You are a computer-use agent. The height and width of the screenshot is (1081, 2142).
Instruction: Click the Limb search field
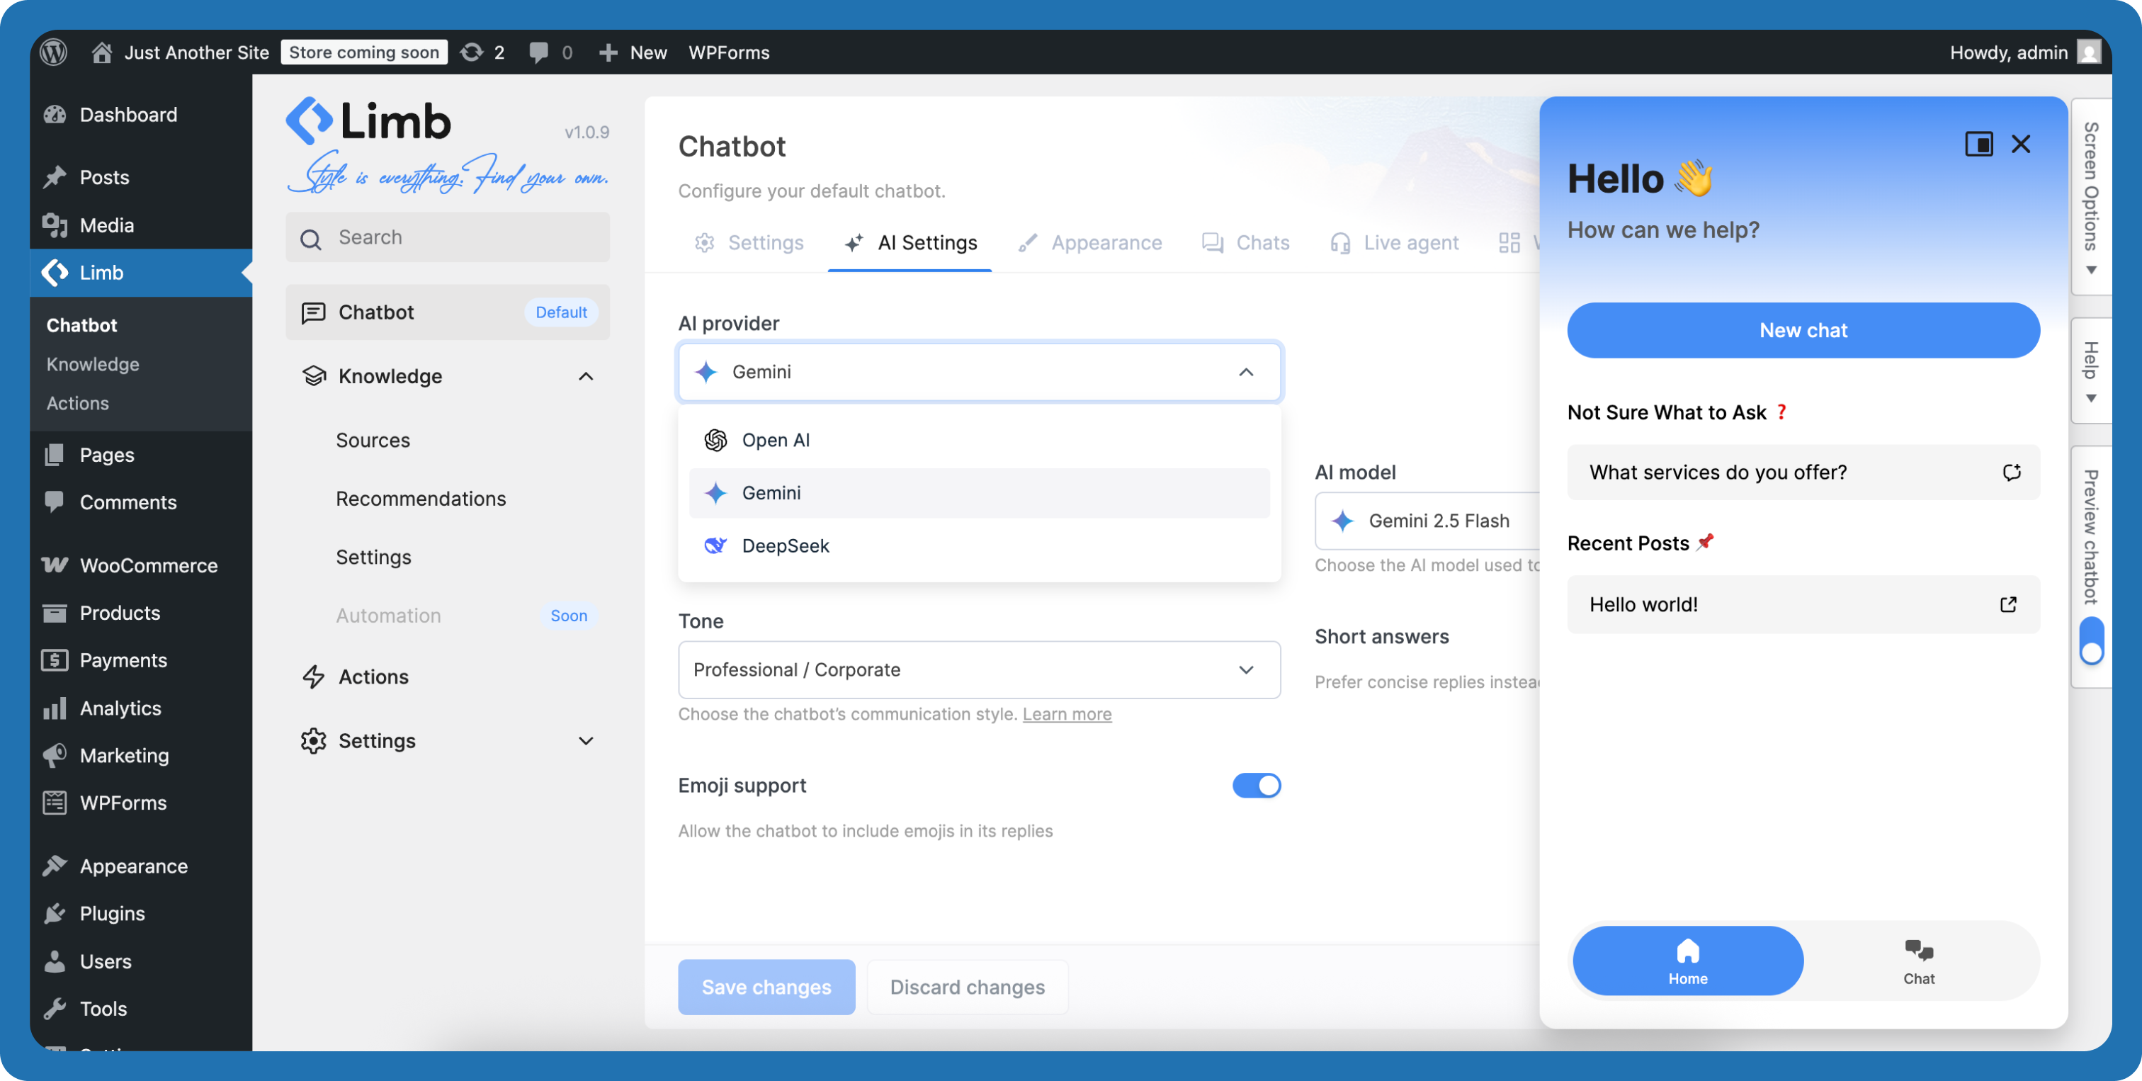coord(449,238)
